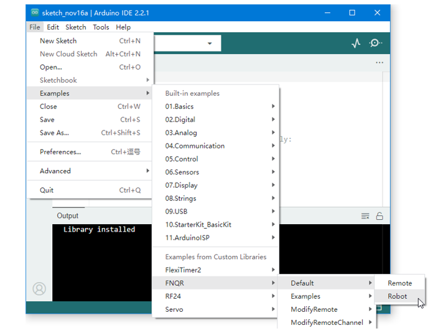The height and width of the screenshot is (331, 428).
Task: Open the Tools menu
Action: (101, 27)
